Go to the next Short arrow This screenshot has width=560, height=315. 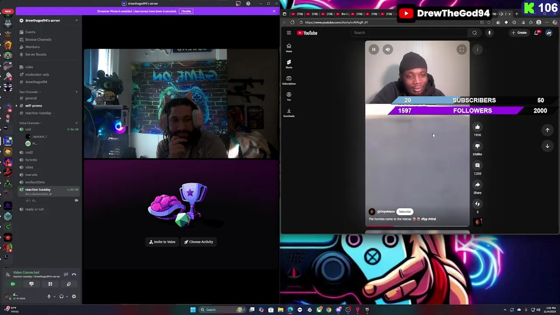tap(547, 146)
